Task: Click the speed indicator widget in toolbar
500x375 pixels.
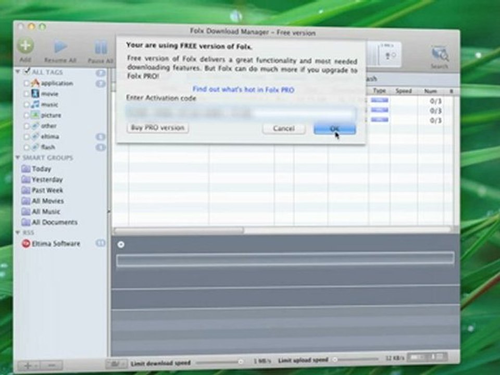Action: tap(384, 54)
